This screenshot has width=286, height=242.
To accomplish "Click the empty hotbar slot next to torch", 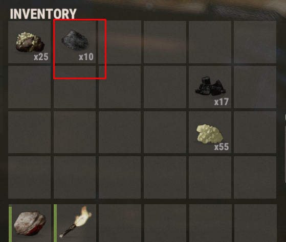I will tap(120, 223).
